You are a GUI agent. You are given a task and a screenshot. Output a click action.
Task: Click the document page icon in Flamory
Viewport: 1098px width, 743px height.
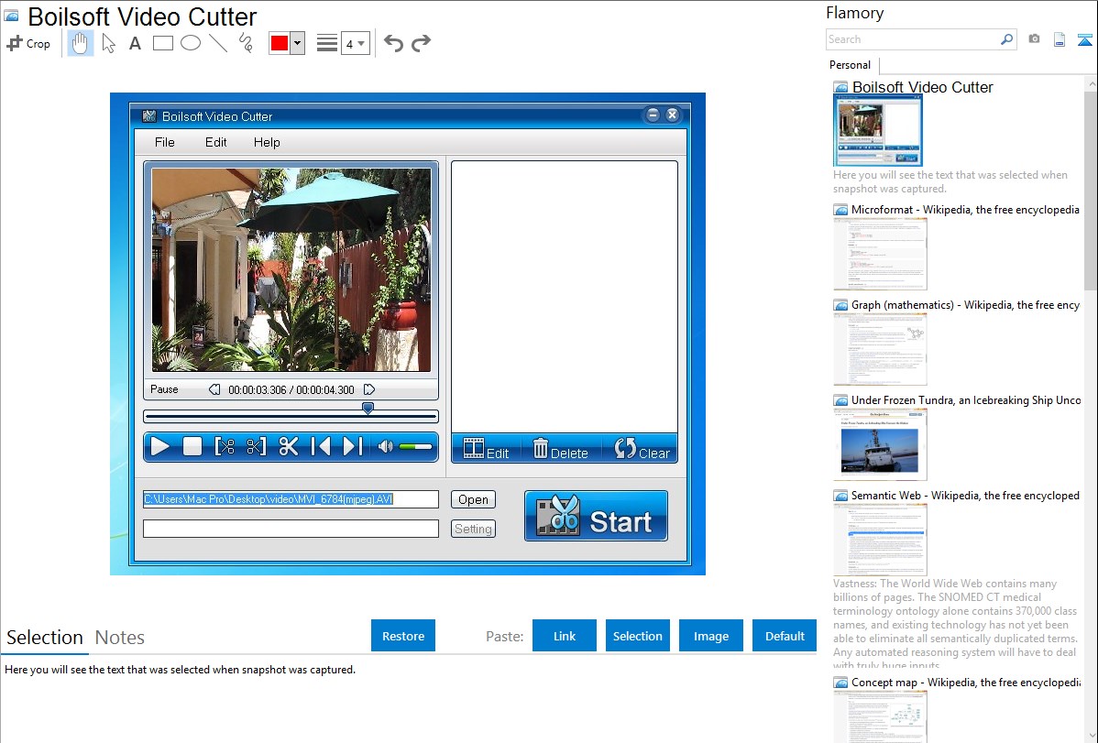pyautogui.click(x=1060, y=39)
